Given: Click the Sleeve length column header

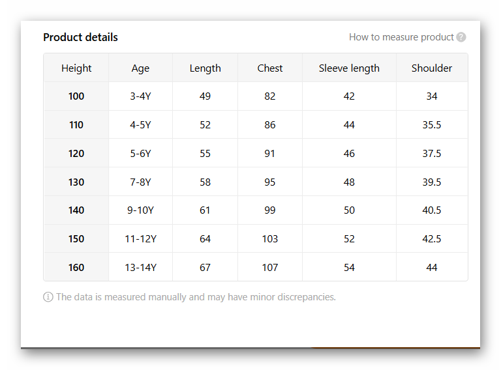Looking at the screenshot, I should click(349, 68).
